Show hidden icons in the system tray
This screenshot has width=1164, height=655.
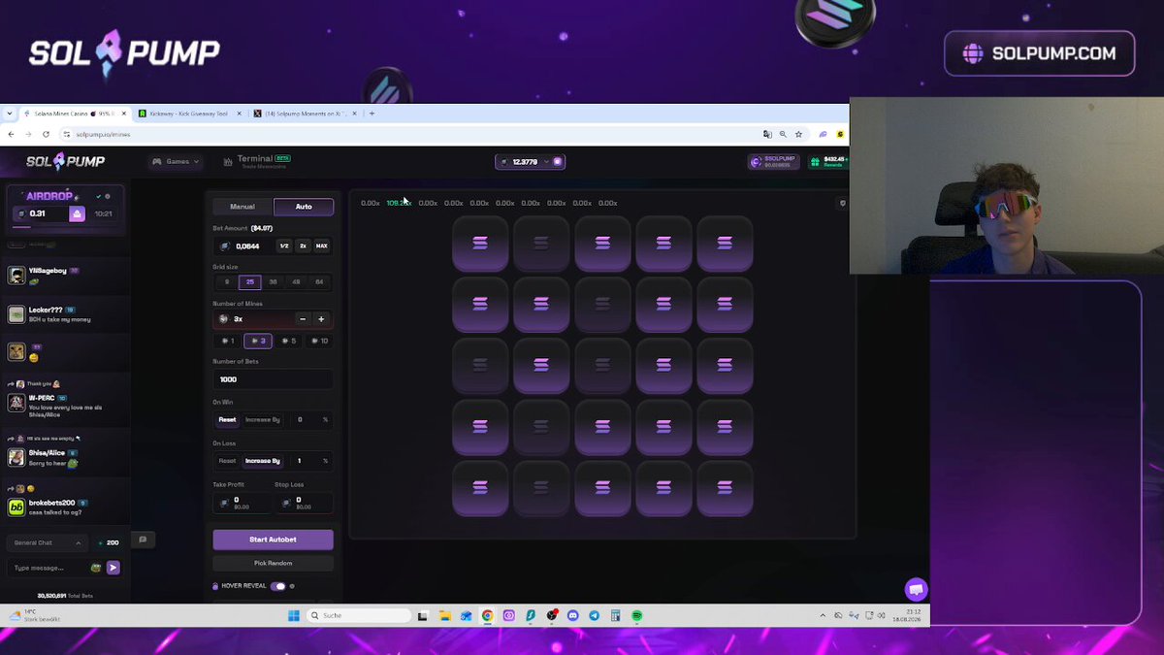[x=824, y=615]
